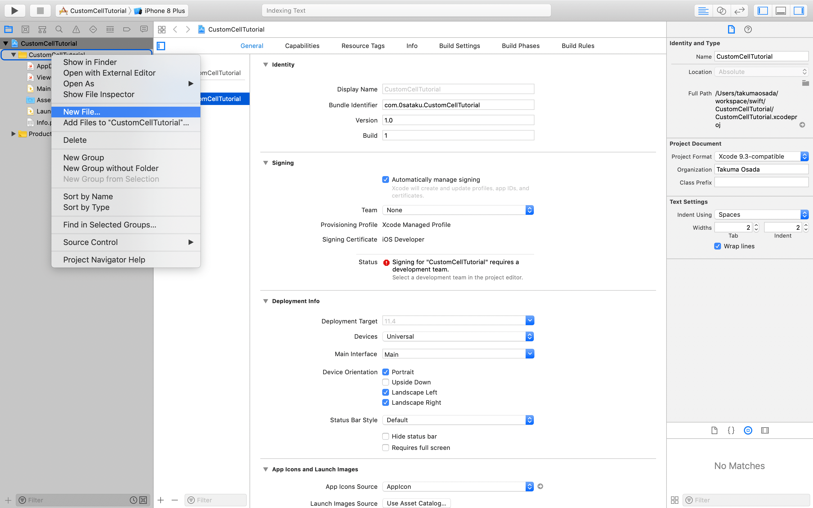813x508 pixels.
Task: Enable Upside Down orientation
Action: 386,382
